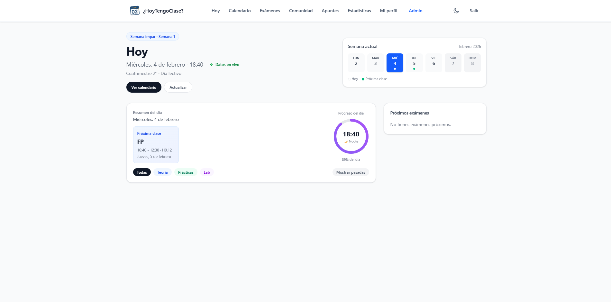
Task: Click the lightning icon beside Datos en vivo
Action: click(x=212, y=65)
